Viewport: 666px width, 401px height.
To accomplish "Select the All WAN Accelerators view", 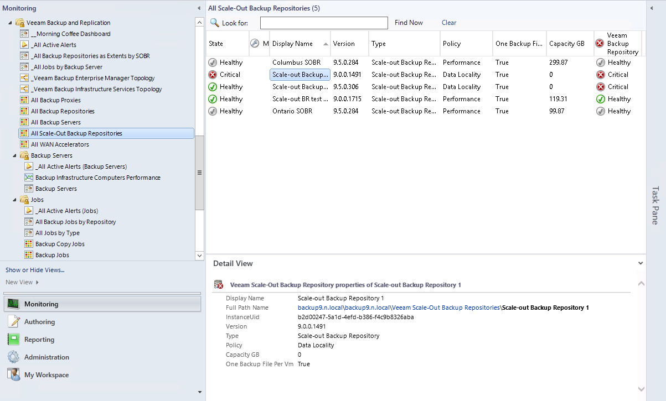I will [x=60, y=144].
